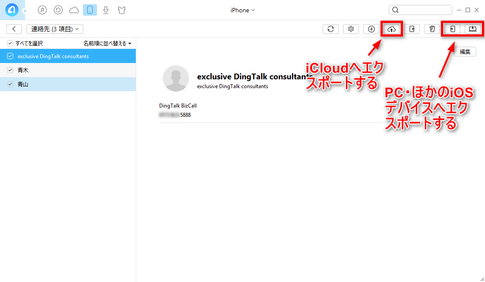Go back with the left arrow button

point(14,29)
